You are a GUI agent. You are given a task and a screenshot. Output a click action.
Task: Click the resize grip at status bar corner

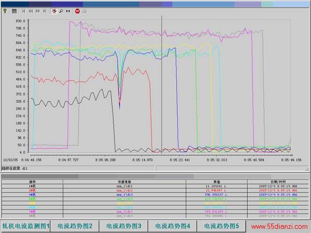pos(307,169)
